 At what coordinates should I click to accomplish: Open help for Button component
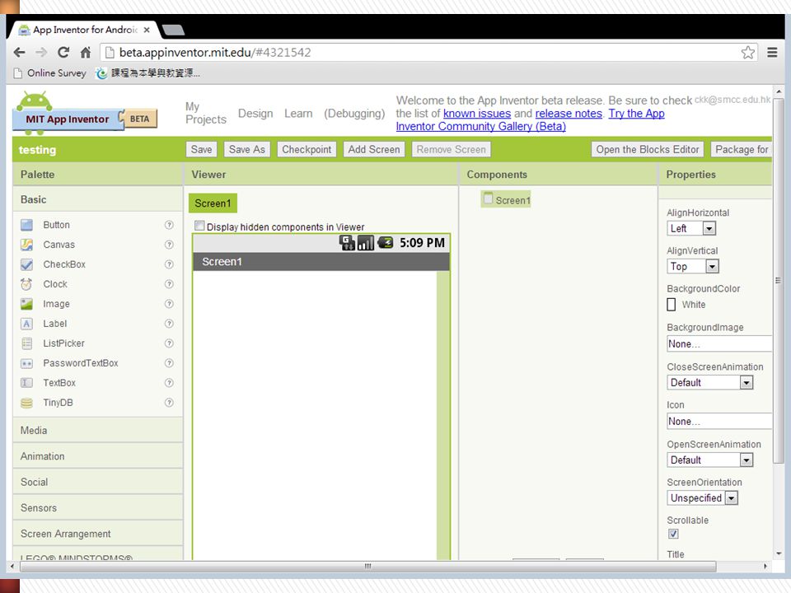click(x=169, y=225)
